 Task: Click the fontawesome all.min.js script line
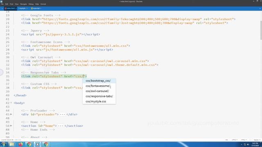point(67,50)
